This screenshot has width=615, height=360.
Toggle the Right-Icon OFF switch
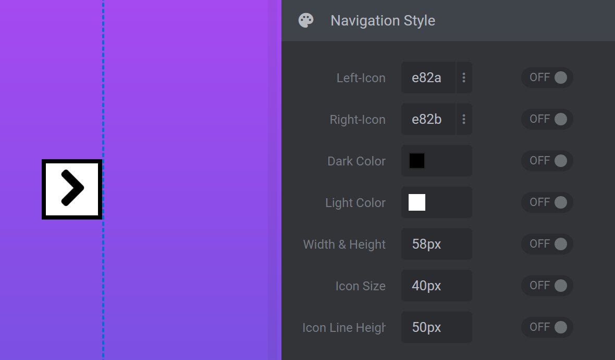pyautogui.click(x=547, y=119)
